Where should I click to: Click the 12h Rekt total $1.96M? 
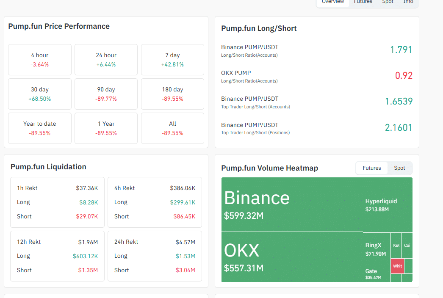[x=88, y=242]
